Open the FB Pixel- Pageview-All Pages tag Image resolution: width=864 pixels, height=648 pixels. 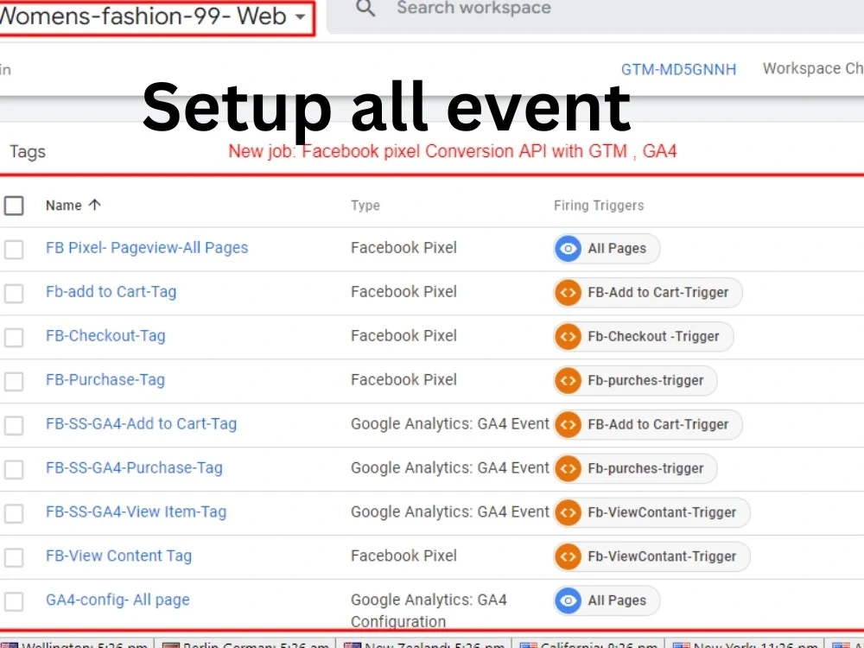[147, 248]
